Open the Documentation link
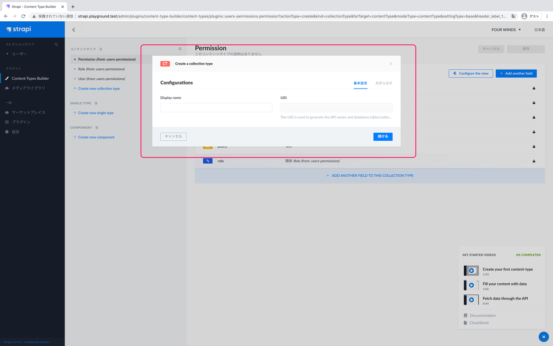 pos(482,316)
